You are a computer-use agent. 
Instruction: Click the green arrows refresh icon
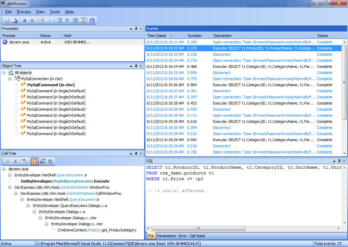pyautogui.click(x=82, y=20)
